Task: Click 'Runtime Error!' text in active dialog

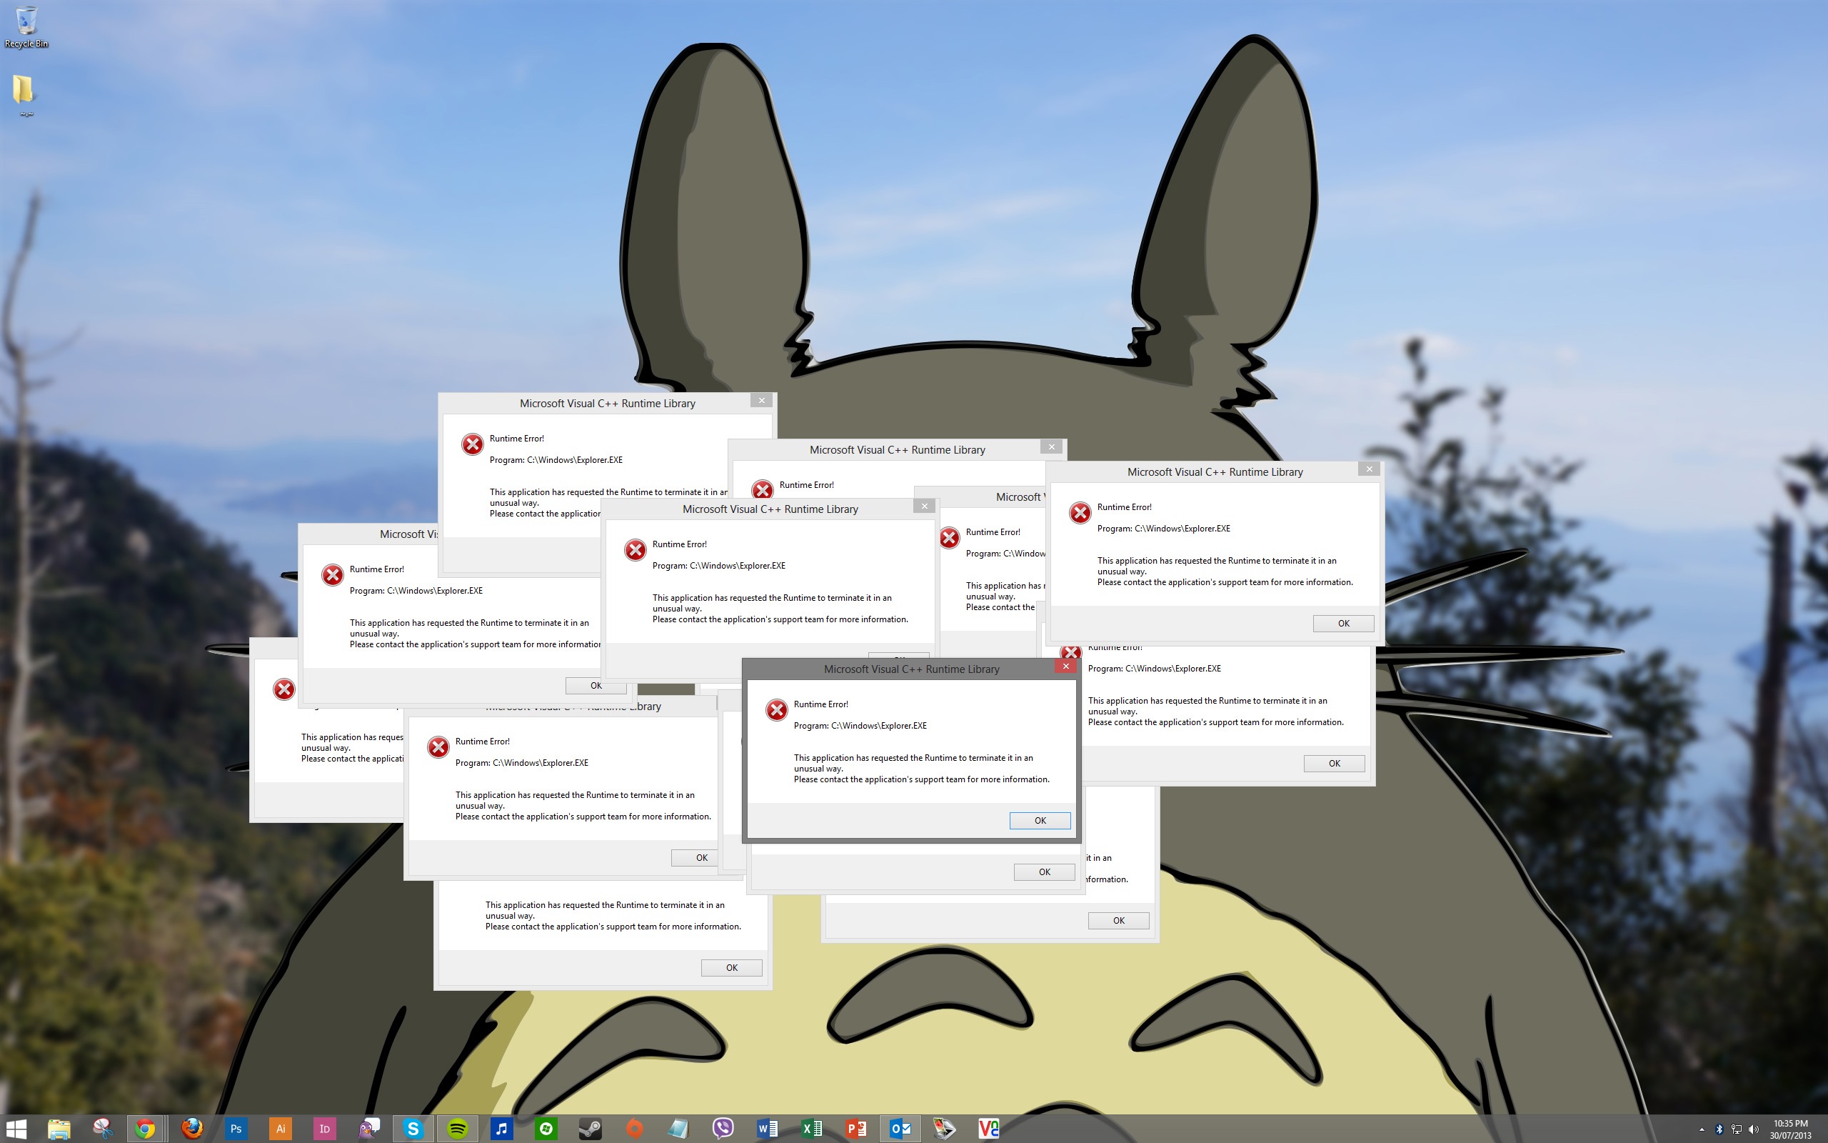Action: pyautogui.click(x=821, y=704)
